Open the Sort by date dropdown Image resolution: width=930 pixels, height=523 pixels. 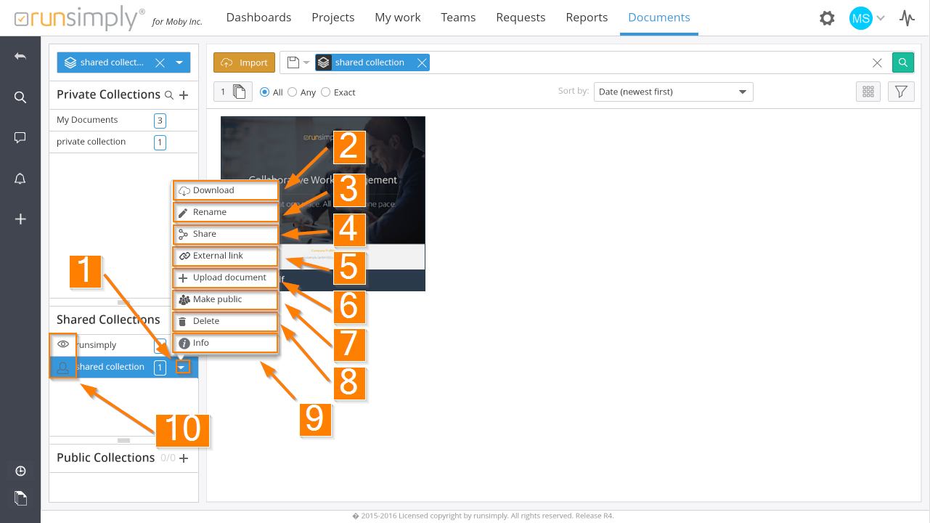tap(673, 92)
